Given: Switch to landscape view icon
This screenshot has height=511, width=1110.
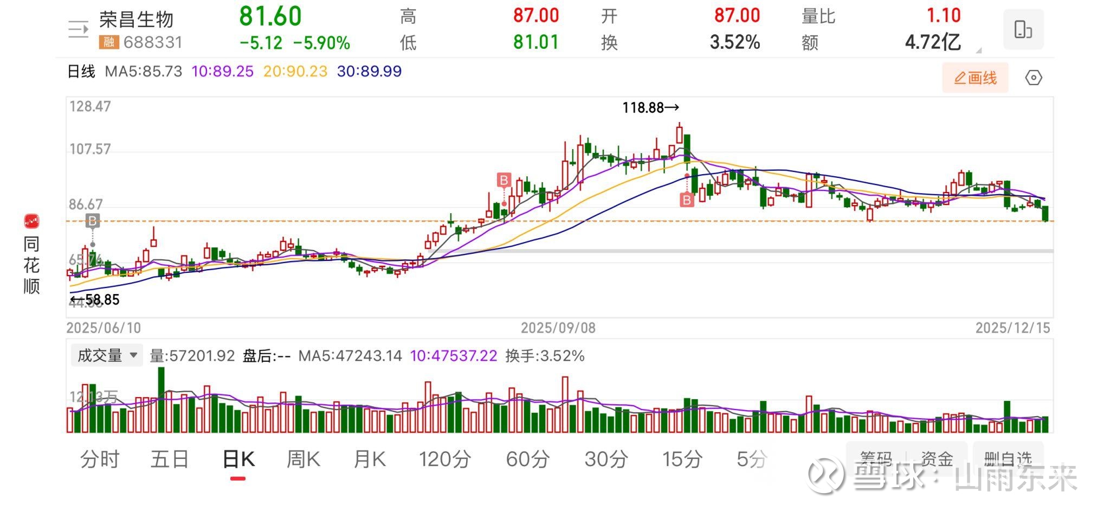Looking at the screenshot, I should tap(1023, 29).
